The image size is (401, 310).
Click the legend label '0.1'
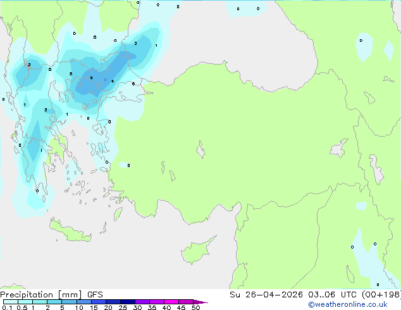(7, 307)
